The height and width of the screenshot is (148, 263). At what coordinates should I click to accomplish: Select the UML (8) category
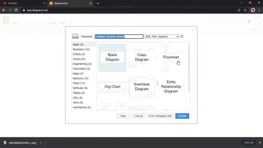point(84,98)
